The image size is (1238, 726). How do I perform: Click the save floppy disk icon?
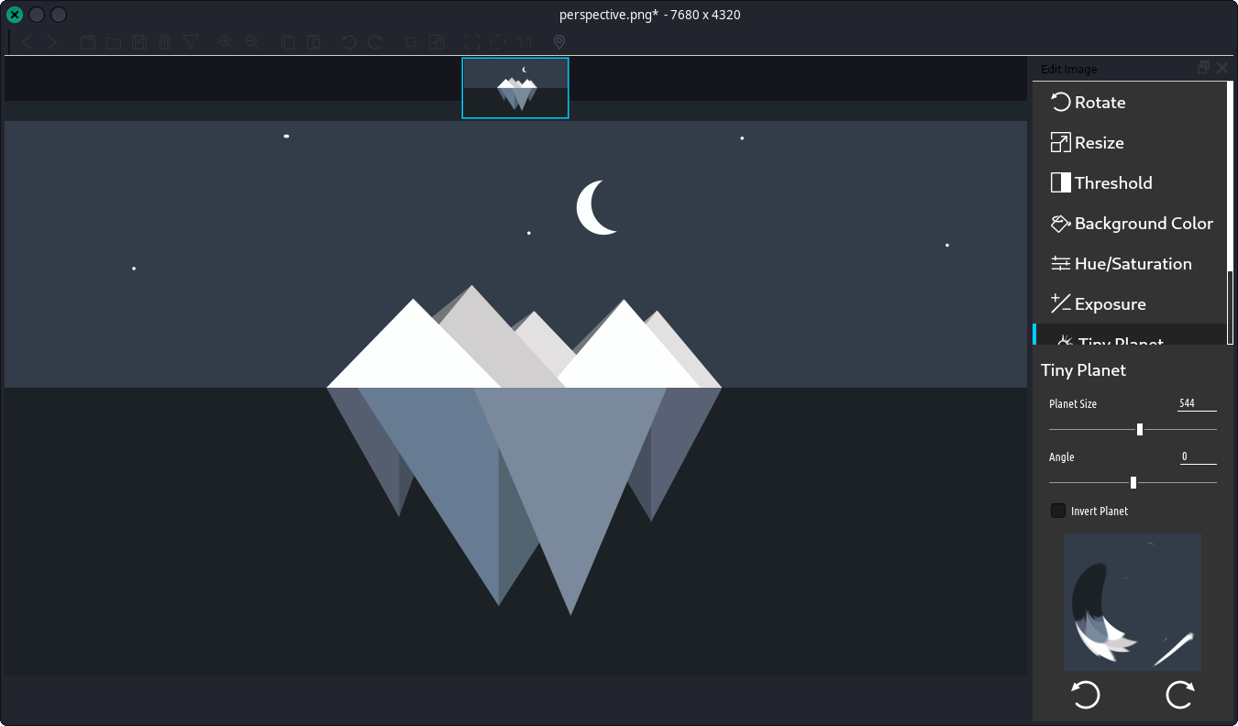tap(139, 42)
